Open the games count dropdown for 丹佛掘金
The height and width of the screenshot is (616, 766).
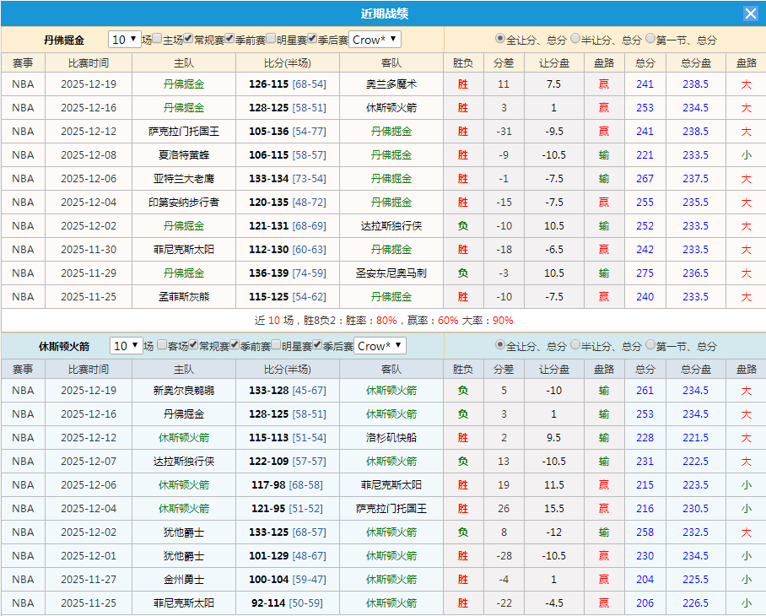point(126,39)
